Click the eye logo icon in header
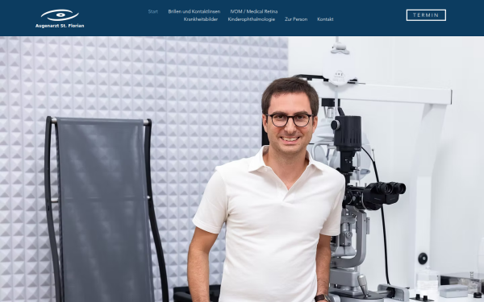This screenshot has width=484, height=302. (60, 14)
